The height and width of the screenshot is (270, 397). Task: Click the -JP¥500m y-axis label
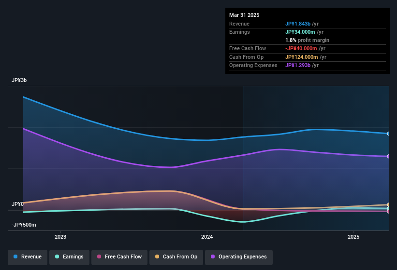[x=24, y=225]
